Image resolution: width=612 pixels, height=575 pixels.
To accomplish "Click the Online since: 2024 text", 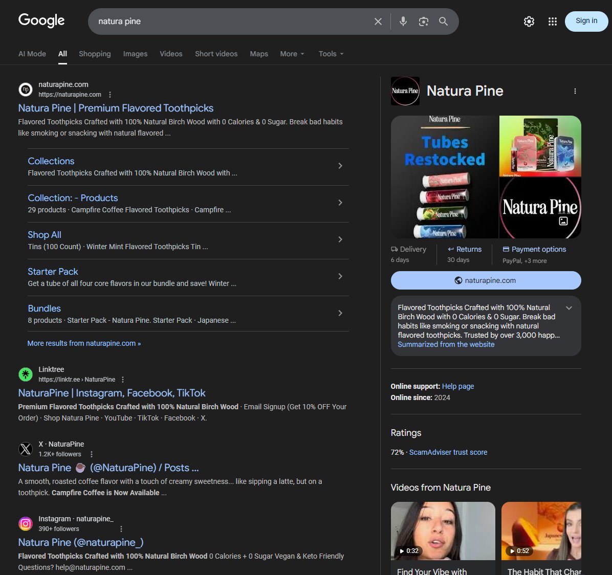I will (420, 397).
